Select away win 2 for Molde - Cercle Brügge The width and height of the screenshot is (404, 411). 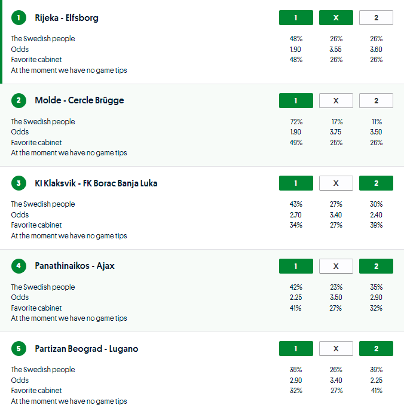376,100
